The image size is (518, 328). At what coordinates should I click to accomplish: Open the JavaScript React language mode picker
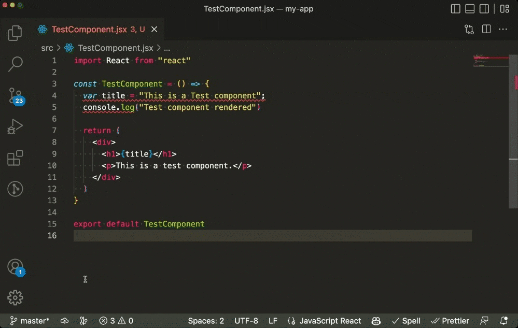coord(325,321)
